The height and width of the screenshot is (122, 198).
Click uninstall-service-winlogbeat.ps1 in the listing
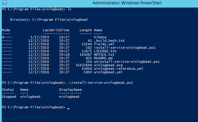[127, 62]
